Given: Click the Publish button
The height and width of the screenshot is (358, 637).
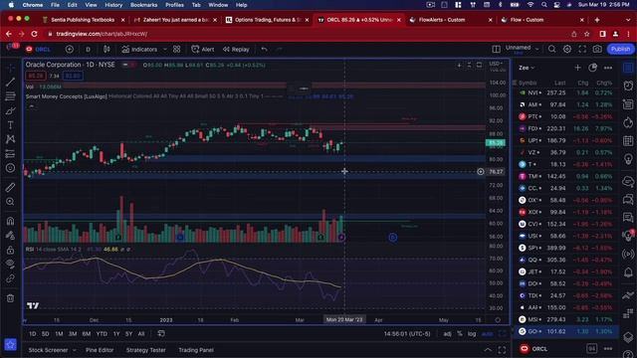Looking at the screenshot, I should click(x=620, y=49).
